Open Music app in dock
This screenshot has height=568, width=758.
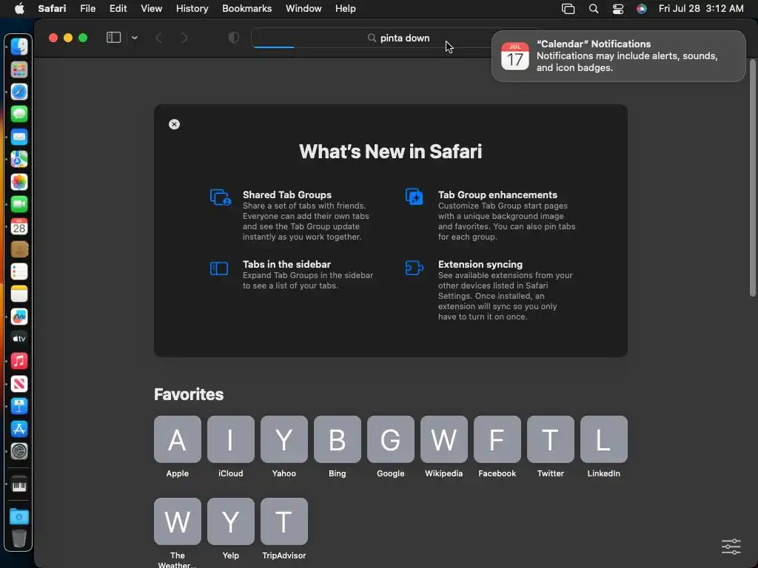19,361
